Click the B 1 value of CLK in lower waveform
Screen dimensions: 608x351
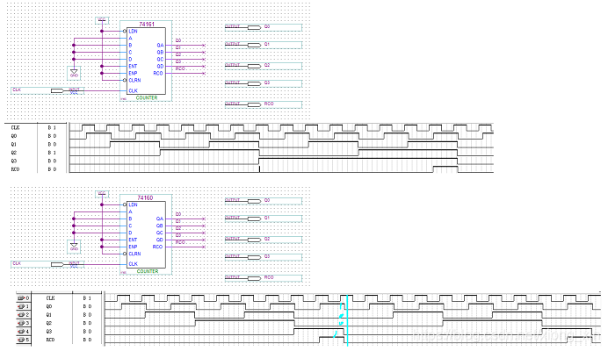[87, 298]
